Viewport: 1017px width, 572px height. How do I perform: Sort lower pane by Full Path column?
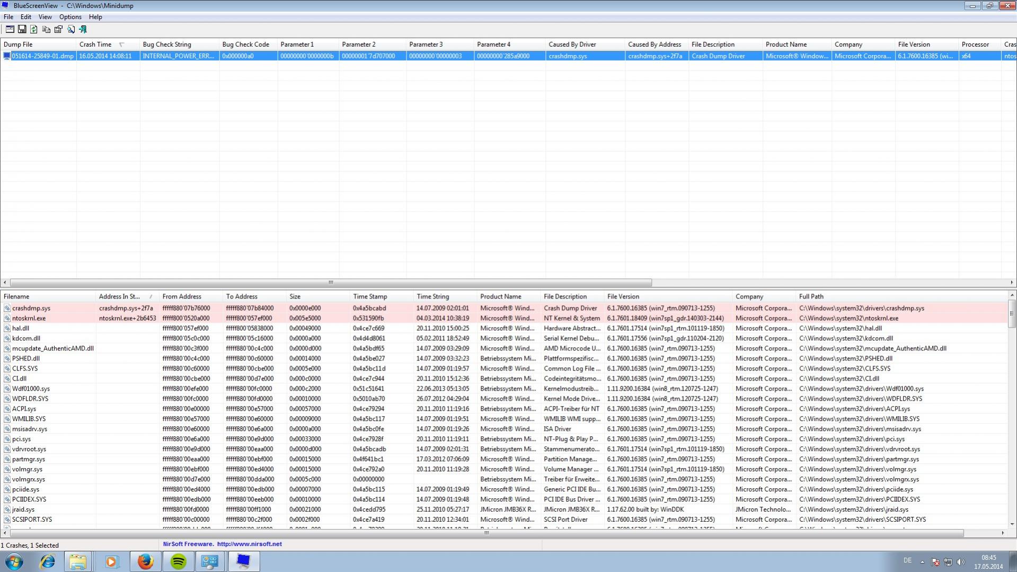click(902, 296)
